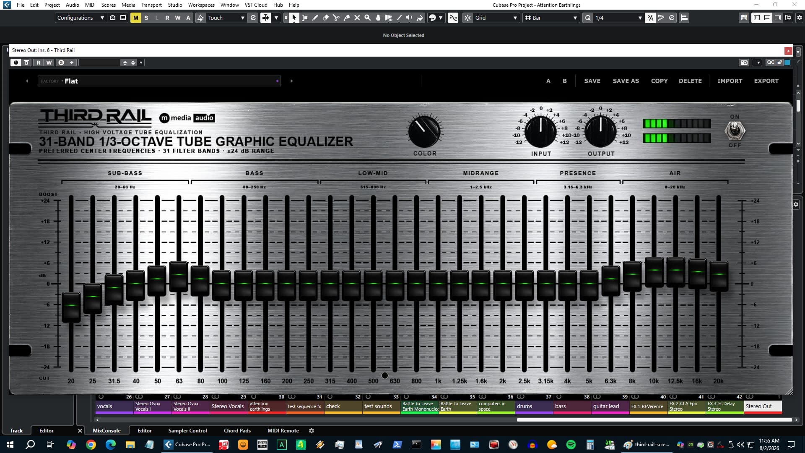Viewport: 805px width, 453px height.
Task: Open the Grid snap type dropdown
Action: tap(496, 18)
